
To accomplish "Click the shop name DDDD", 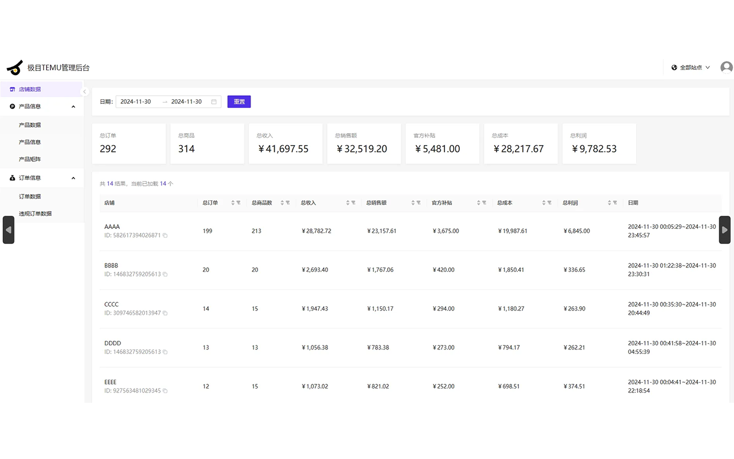I will 112,344.
